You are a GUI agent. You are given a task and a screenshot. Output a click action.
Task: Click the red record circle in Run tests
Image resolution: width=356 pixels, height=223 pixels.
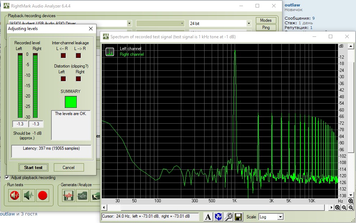tap(43, 195)
